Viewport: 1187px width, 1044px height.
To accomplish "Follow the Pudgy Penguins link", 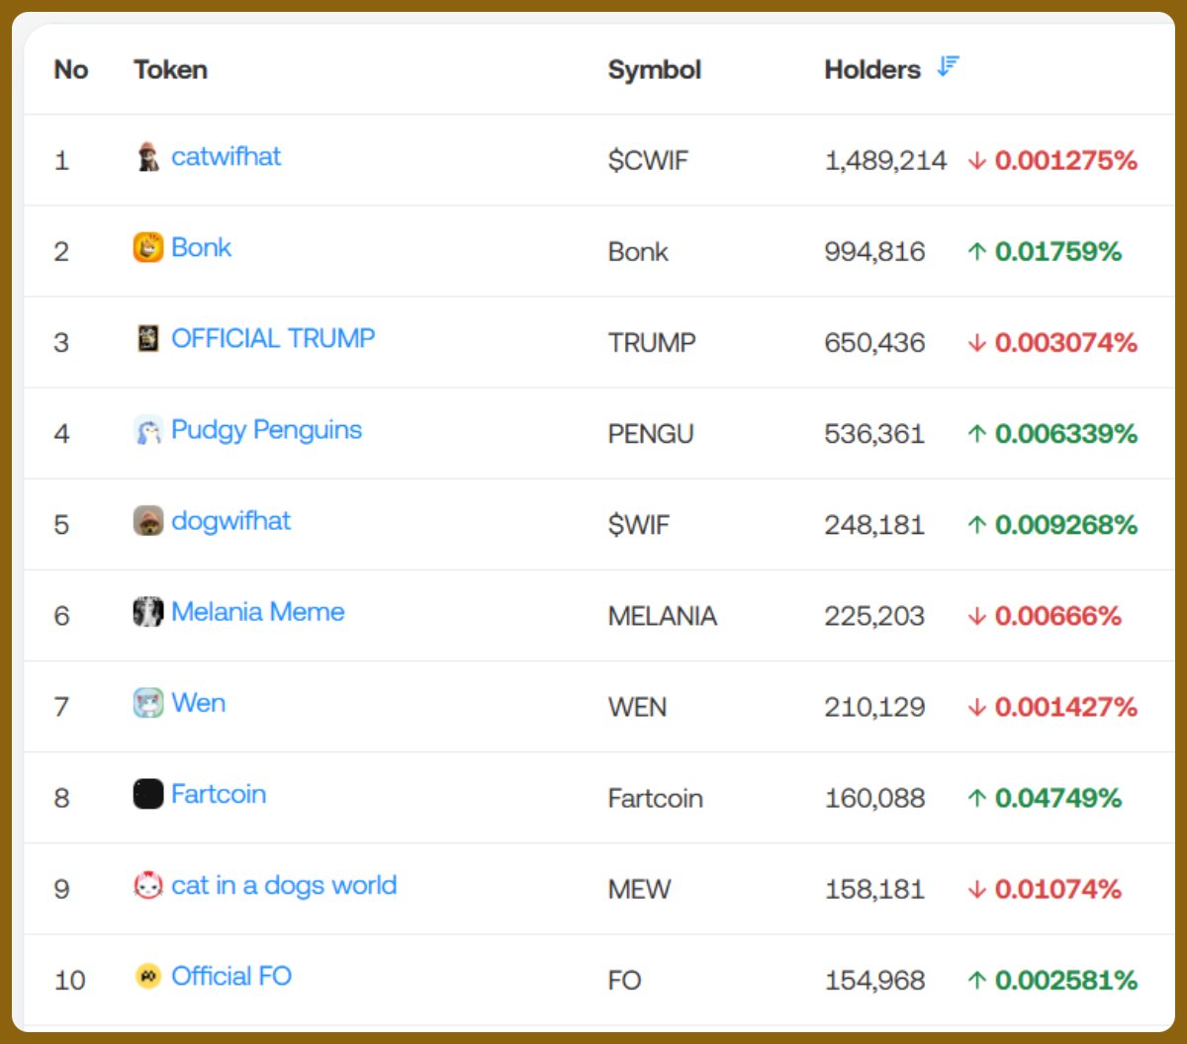I will (x=266, y=429).
